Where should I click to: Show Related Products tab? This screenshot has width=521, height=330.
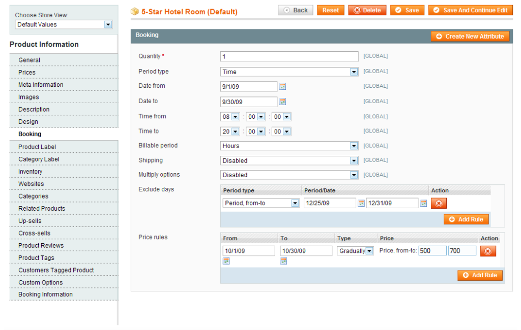pyautogui.click(x=64, y=208)
